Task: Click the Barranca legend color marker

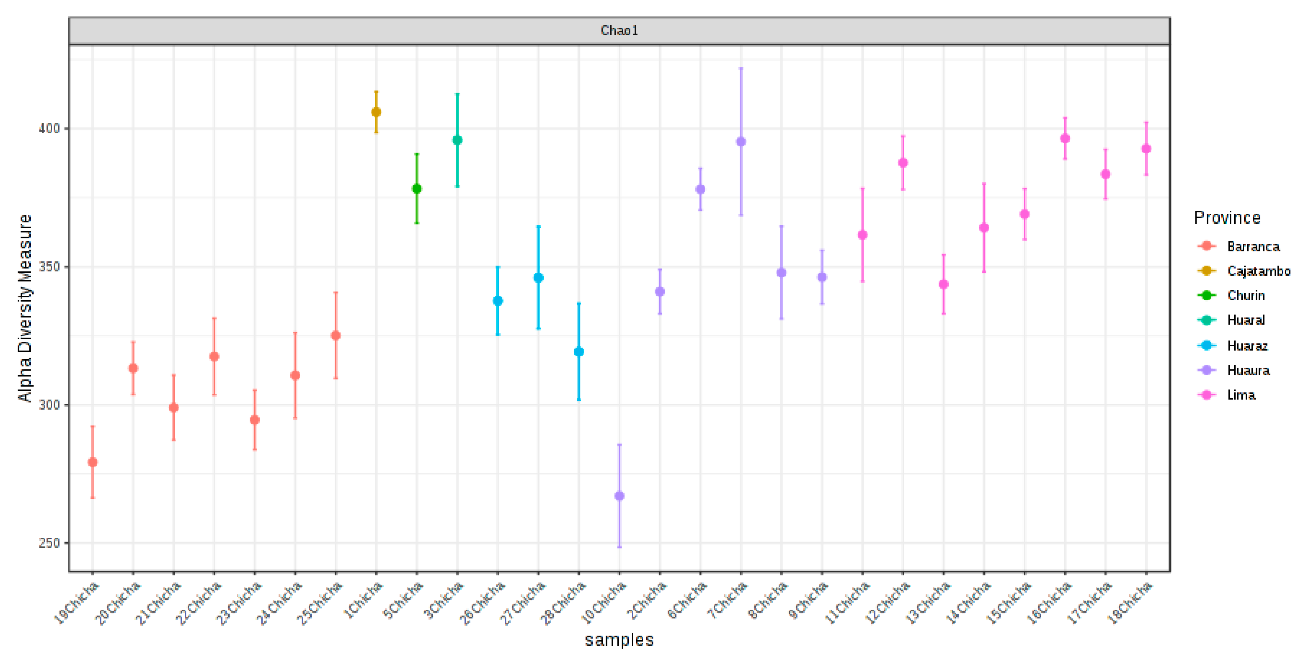Action: coord(1206,246)
